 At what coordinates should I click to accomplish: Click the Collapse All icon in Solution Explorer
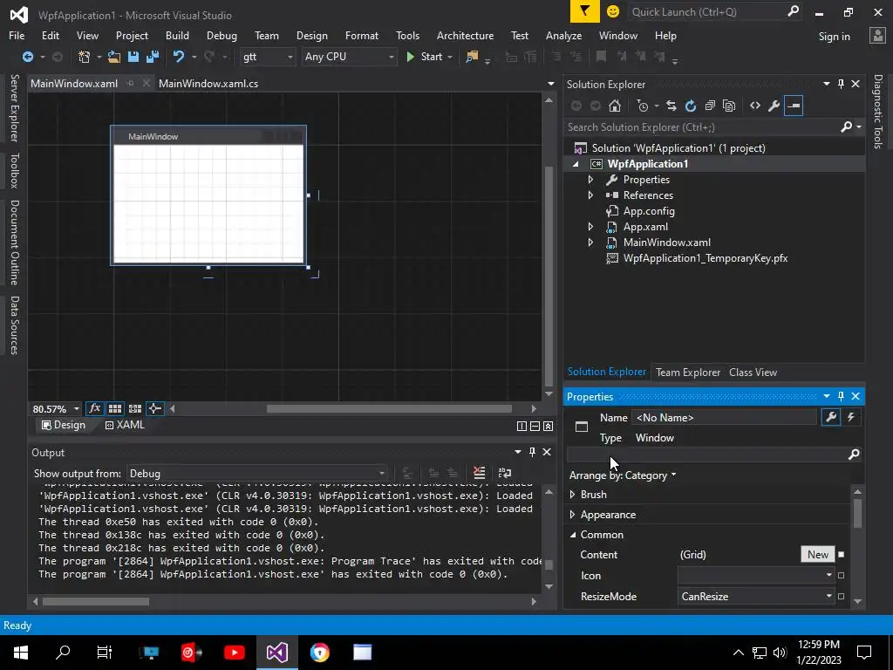(x=710, y=106)
